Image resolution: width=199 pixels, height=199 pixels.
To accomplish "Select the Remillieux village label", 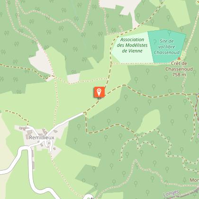I will click(x=42, y=137).
